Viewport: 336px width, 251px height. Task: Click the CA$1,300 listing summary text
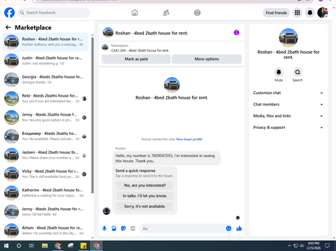(140, 50)
